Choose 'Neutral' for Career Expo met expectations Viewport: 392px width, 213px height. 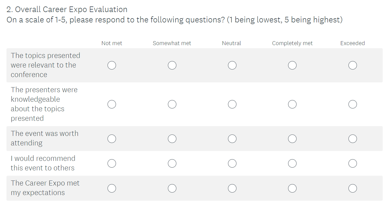click(x=232, y=188)
